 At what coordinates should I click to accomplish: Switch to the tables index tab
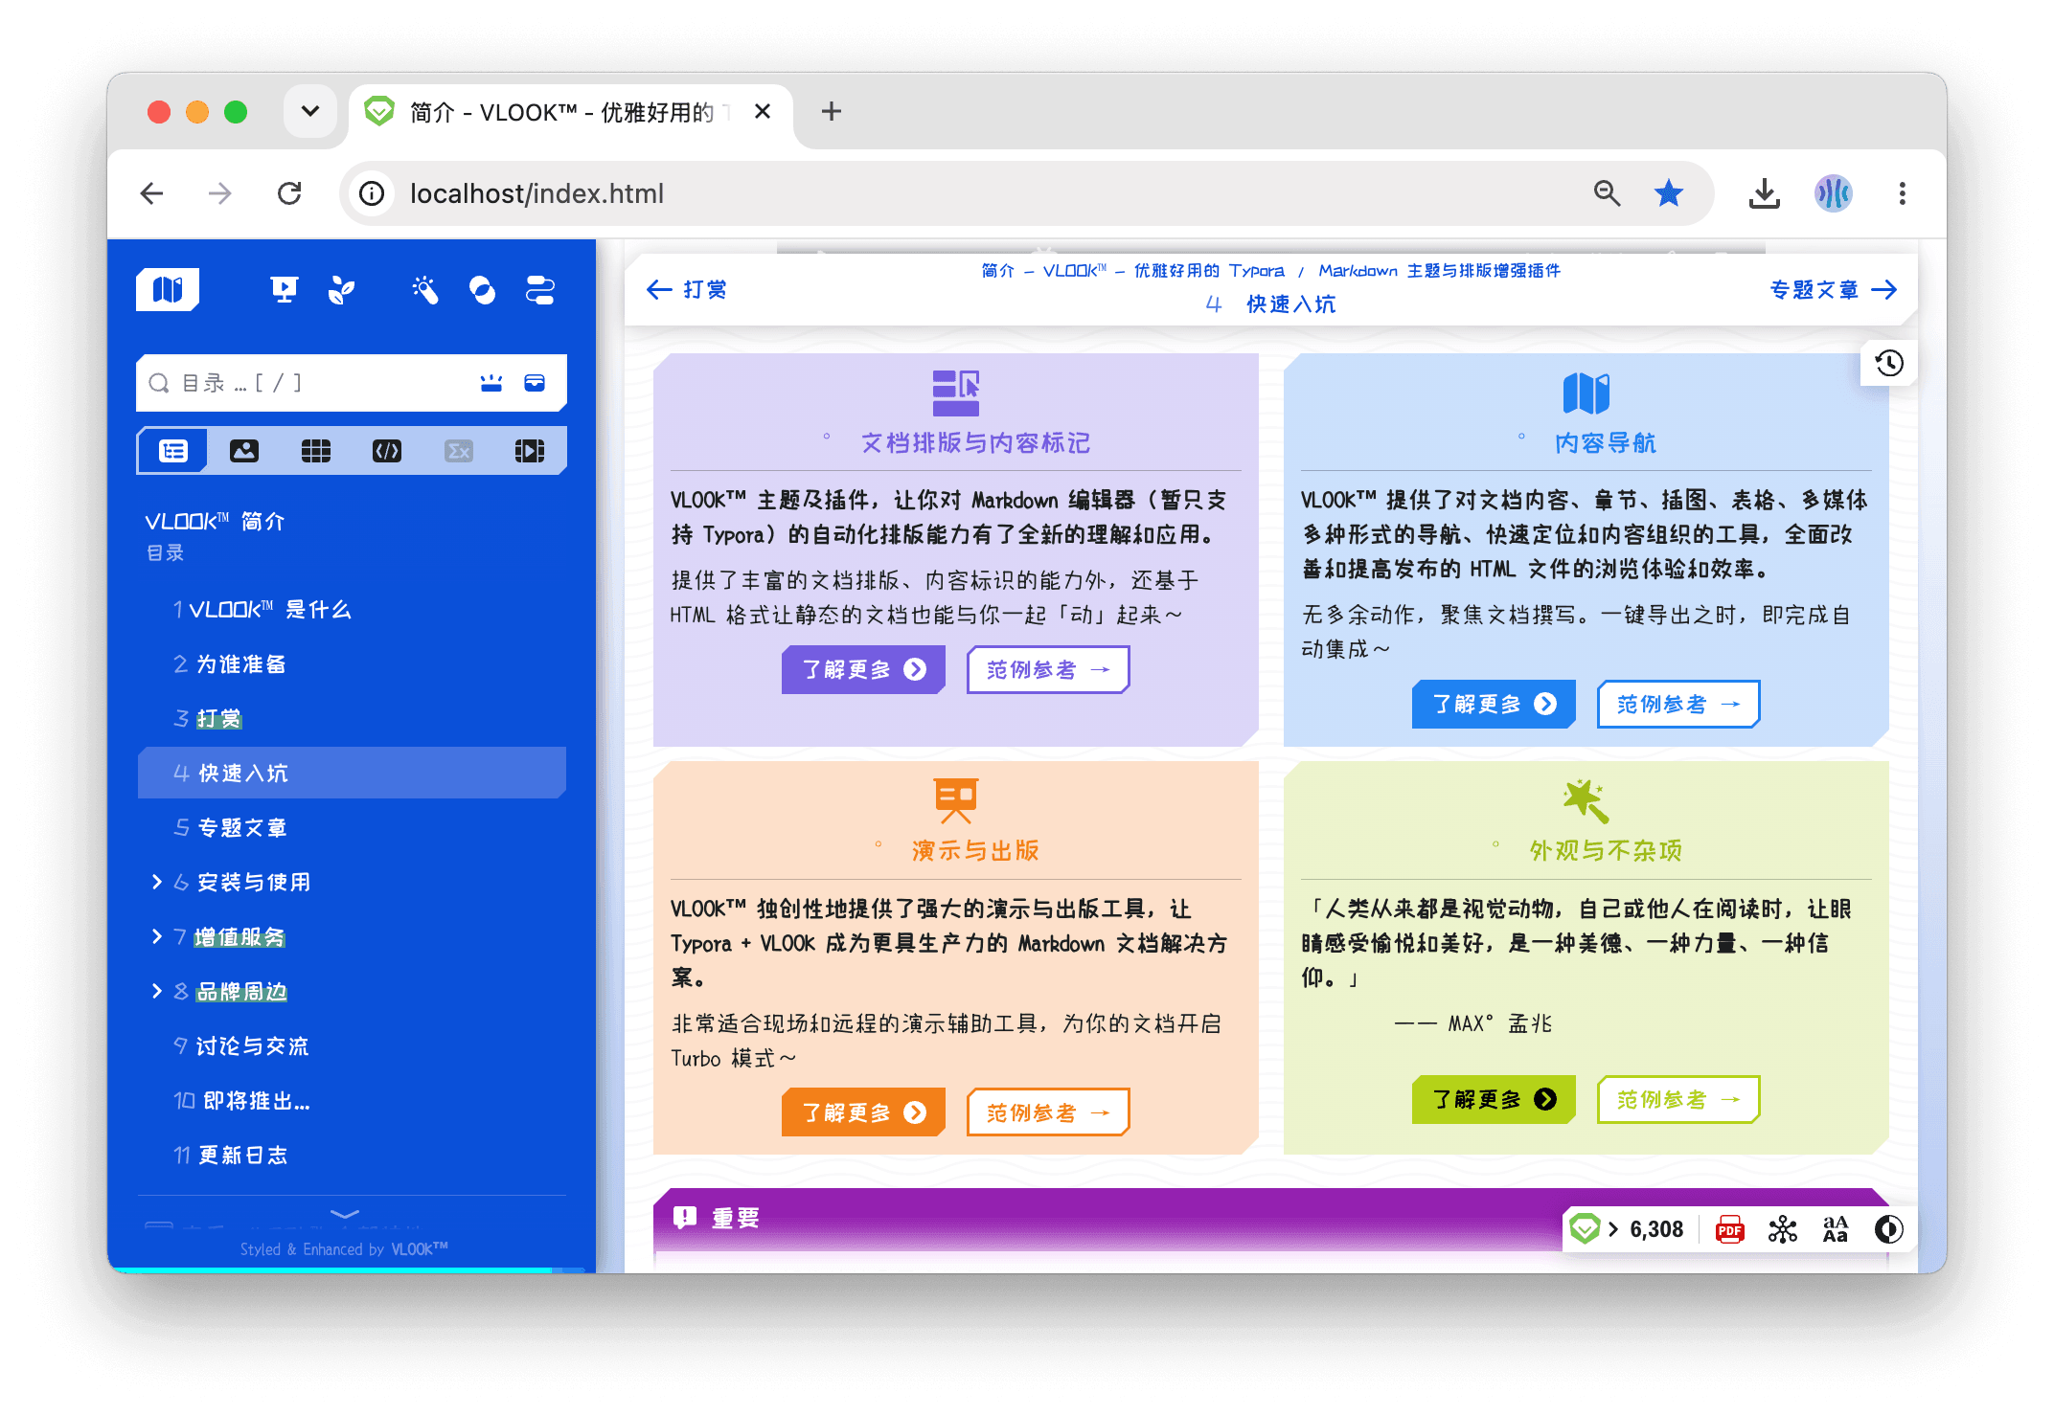coord(316,451)
